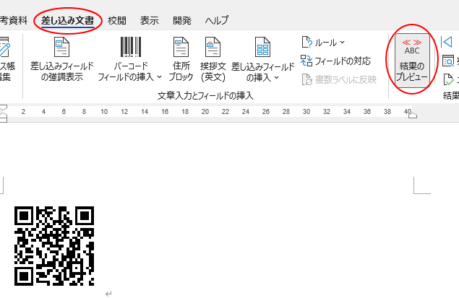Go to the first record arrow
Viewport: 459px width, 298px height.
447,42
